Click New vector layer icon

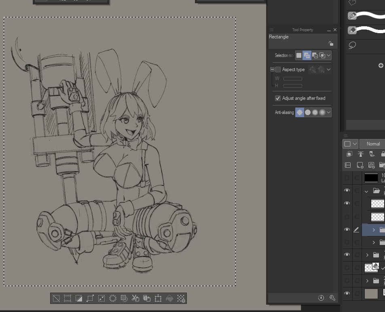(x=372, y=165)
